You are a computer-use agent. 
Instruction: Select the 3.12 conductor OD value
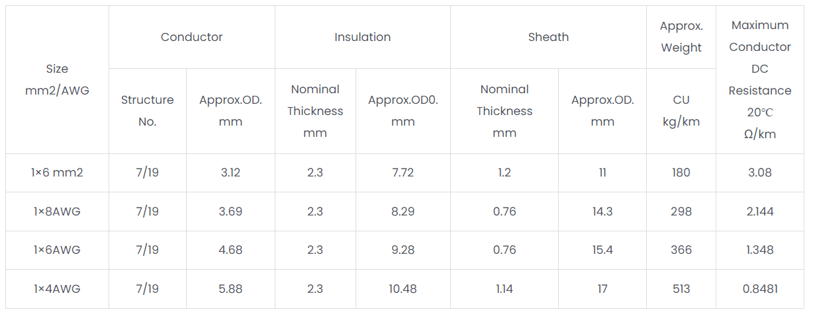click(x=230, y=173)
